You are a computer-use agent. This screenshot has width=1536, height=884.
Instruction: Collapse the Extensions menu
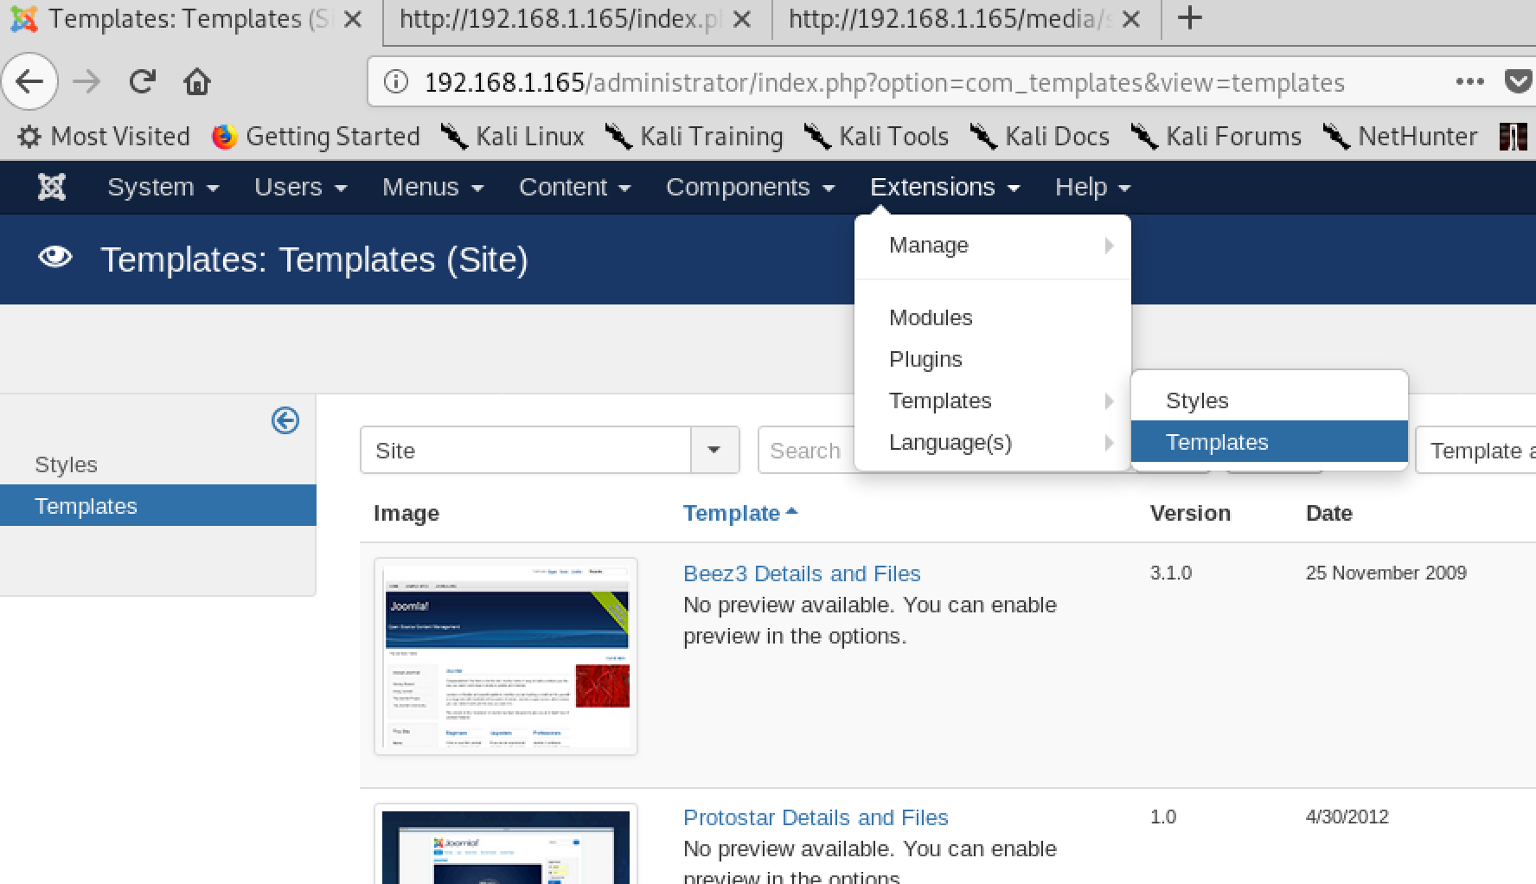tap(945, 187)
